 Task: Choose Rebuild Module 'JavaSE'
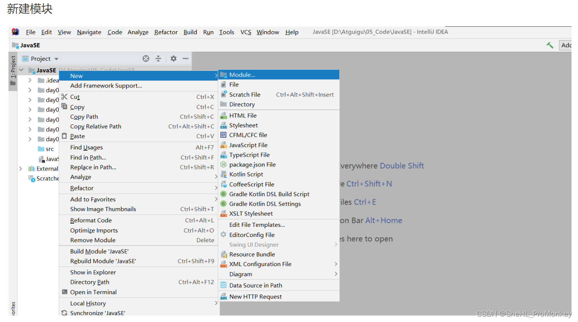139,261
